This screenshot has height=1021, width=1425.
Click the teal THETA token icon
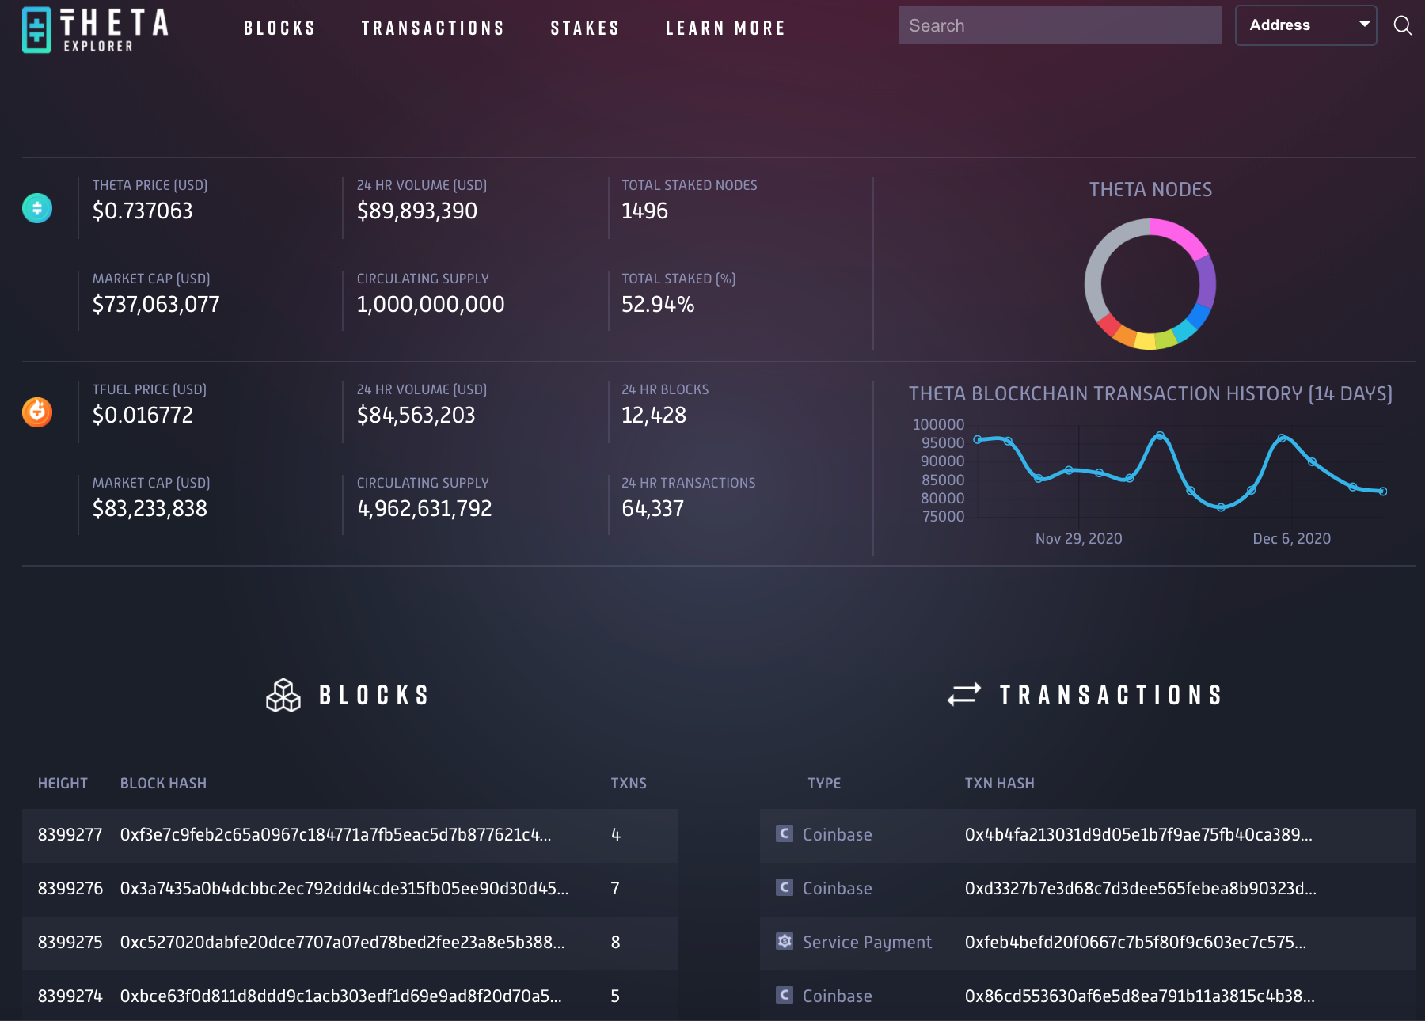pyautogui.click(x=37, y=208)
